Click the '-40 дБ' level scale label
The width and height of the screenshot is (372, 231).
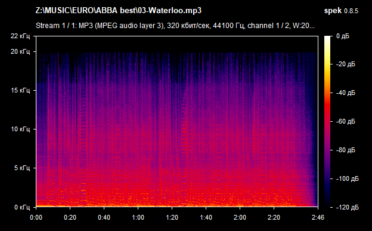[345, 93]
